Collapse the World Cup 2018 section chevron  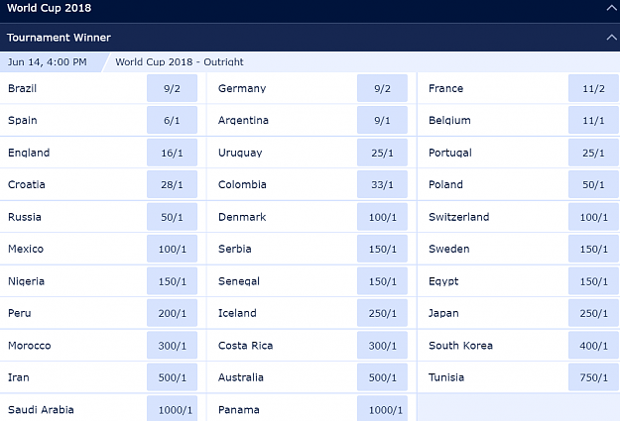(x=611, y=8)
